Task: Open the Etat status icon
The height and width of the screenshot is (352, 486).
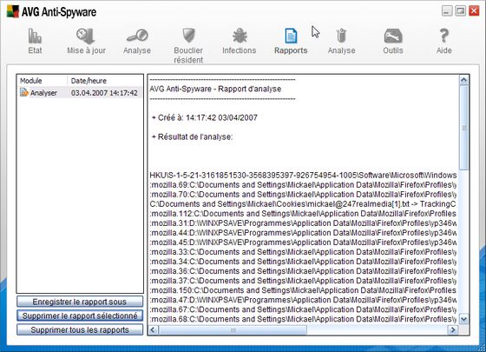Action: [x=35, y=36]
